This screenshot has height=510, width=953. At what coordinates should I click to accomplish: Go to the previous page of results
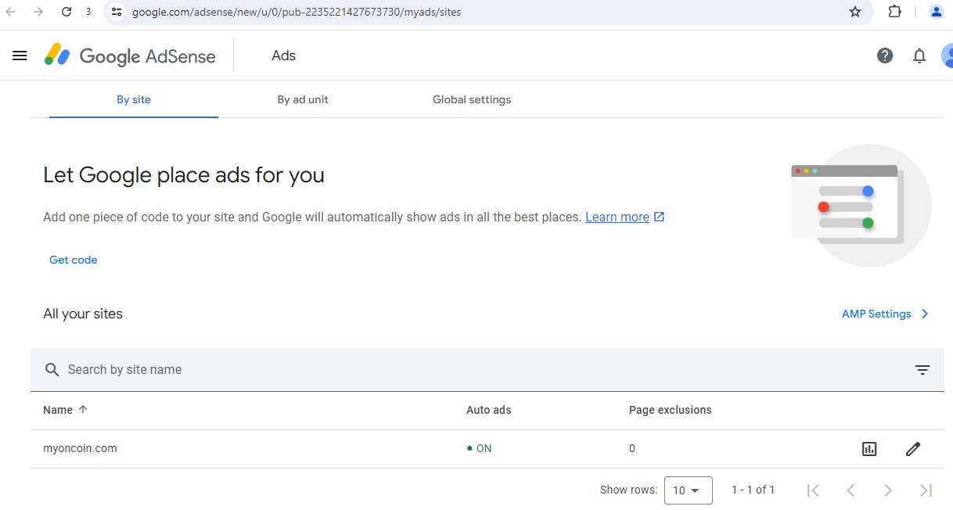[x=851, y=490]
